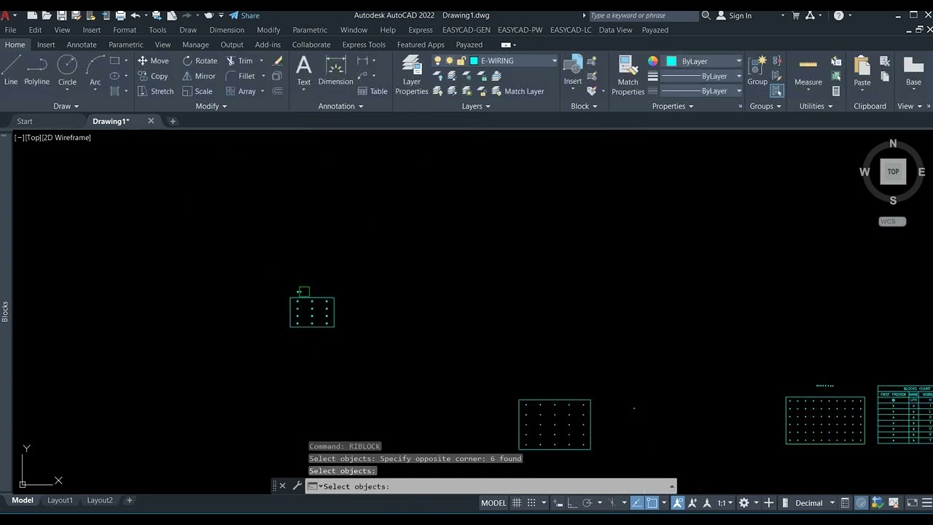Activate the Rotate command

[200, 61]
